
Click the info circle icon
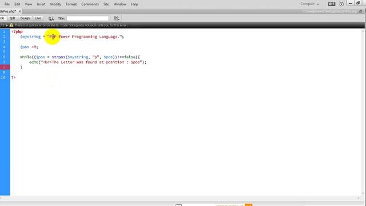click(341, 4)
